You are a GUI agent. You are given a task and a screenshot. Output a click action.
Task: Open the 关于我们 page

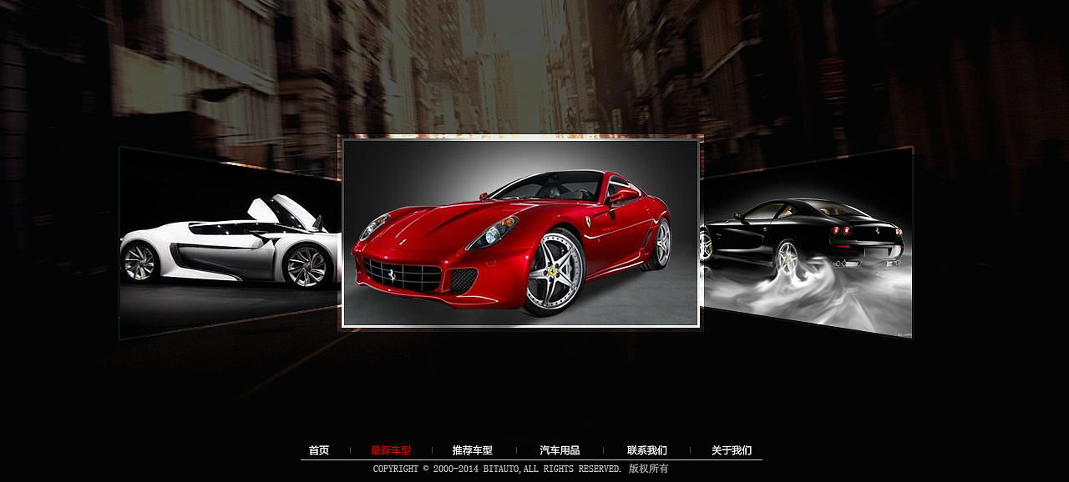coord(732,450)
